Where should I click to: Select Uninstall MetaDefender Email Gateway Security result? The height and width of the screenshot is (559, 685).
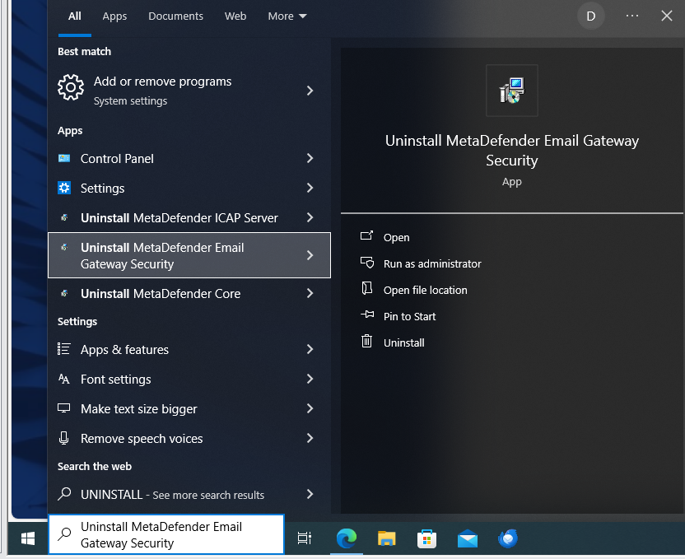[189, 255]
